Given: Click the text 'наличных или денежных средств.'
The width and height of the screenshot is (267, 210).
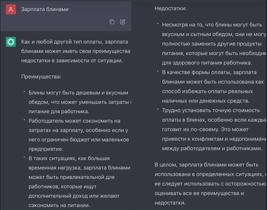Looking at the screenshot, I should [x=206, y=101].
